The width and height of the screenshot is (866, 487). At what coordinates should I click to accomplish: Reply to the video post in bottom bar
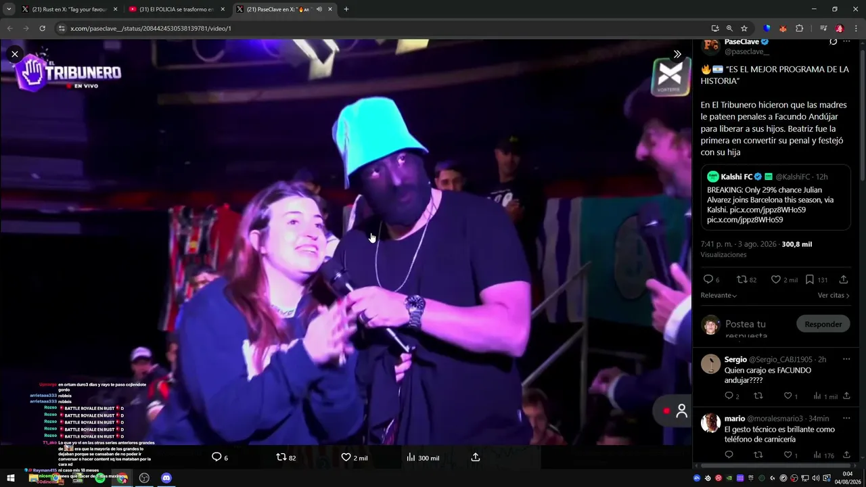(220, 457)
